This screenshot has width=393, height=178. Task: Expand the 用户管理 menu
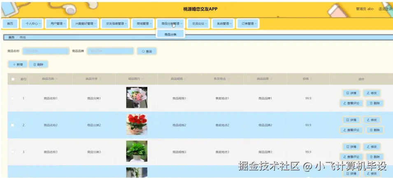56,24
